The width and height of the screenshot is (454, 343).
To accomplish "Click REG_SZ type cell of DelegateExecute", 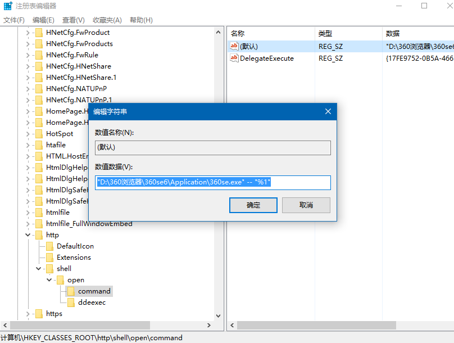I will (330, 58).
